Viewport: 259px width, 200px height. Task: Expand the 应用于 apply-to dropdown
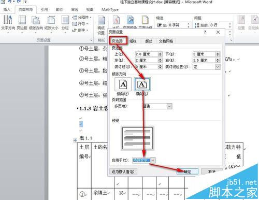153,160
